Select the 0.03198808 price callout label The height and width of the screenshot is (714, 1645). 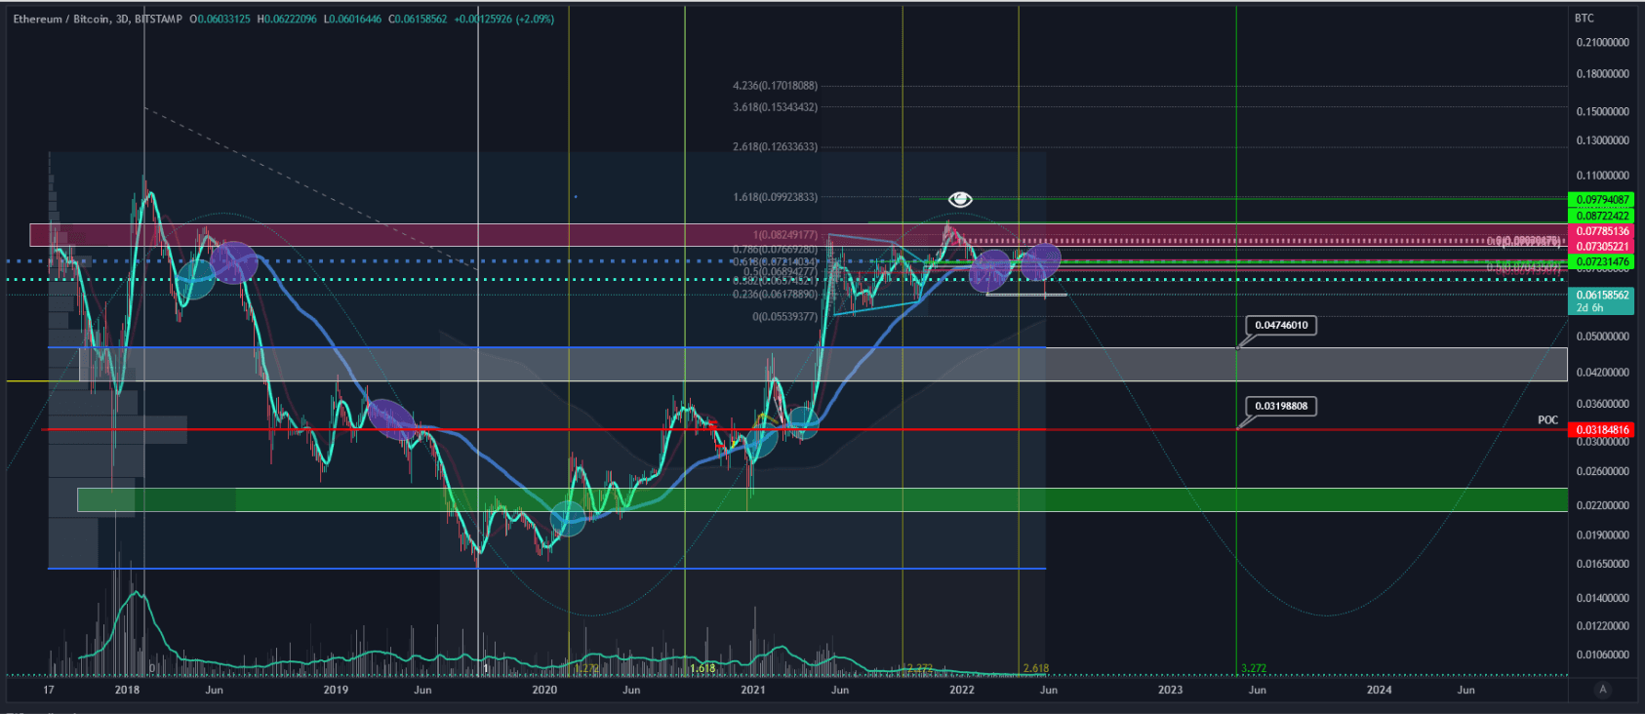coord(1281,406)
